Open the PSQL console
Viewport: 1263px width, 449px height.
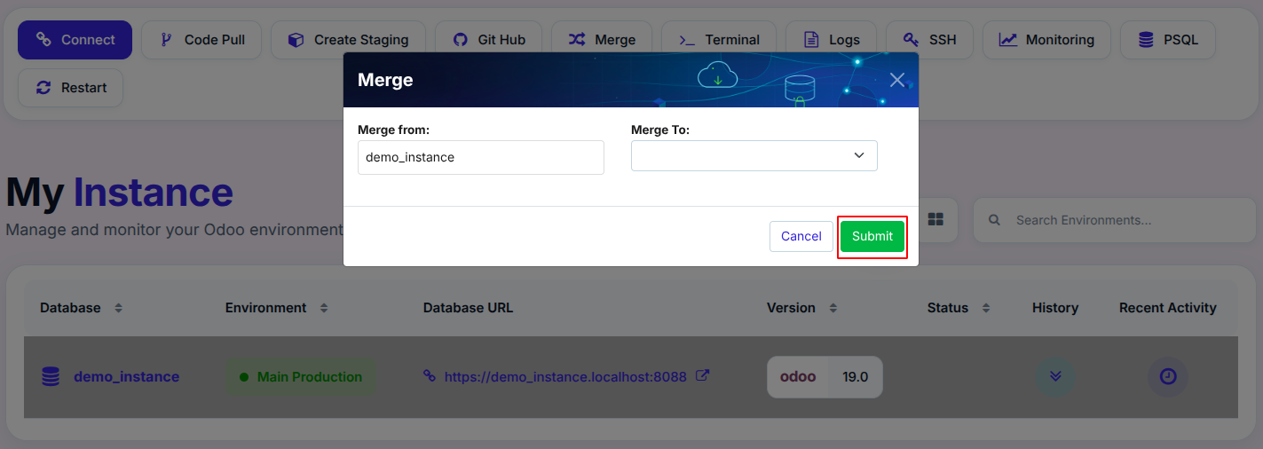coord(1167,40)
